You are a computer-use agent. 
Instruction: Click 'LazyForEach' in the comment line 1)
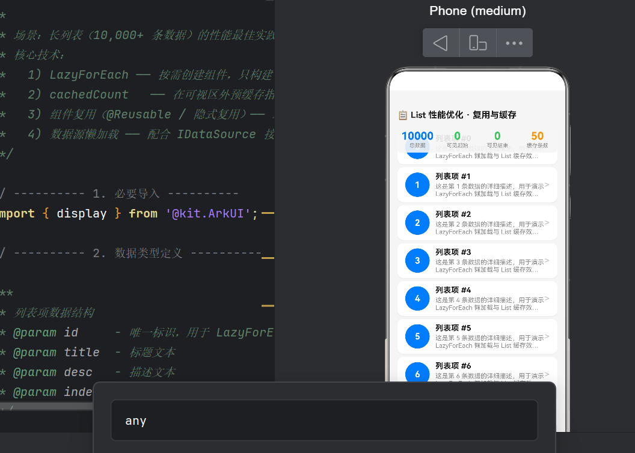88,75
